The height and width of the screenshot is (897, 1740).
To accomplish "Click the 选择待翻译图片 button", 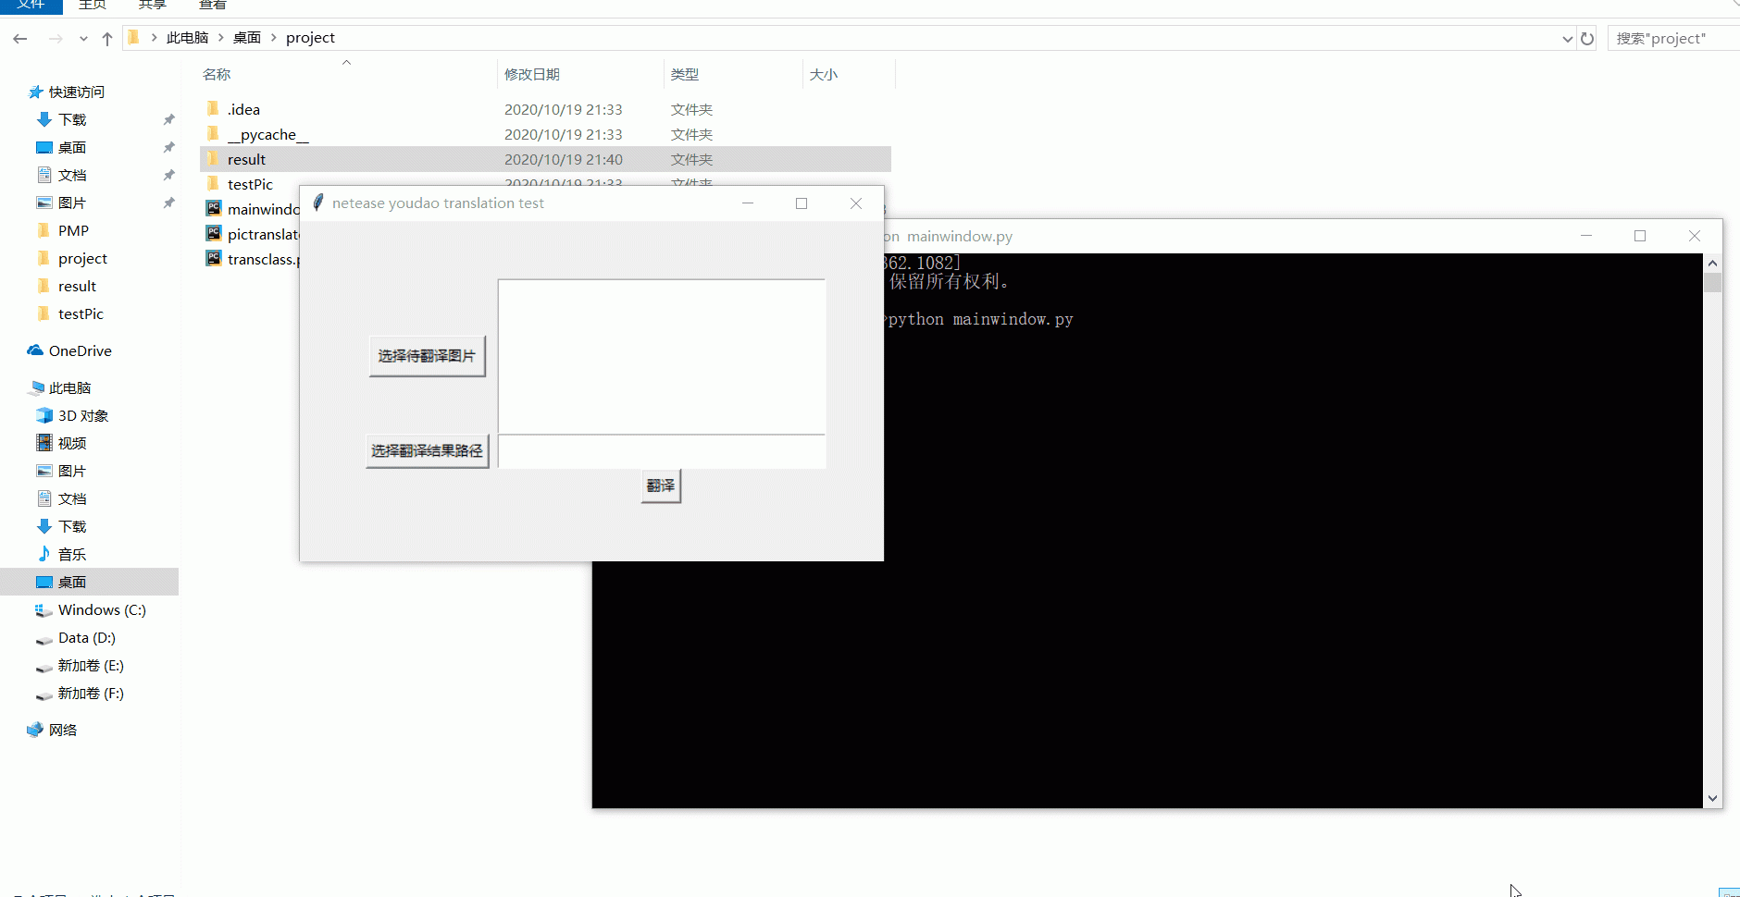I will 427,356.
